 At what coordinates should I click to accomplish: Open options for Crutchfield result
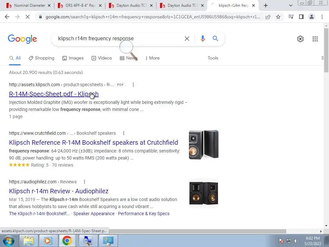(124, 133)
